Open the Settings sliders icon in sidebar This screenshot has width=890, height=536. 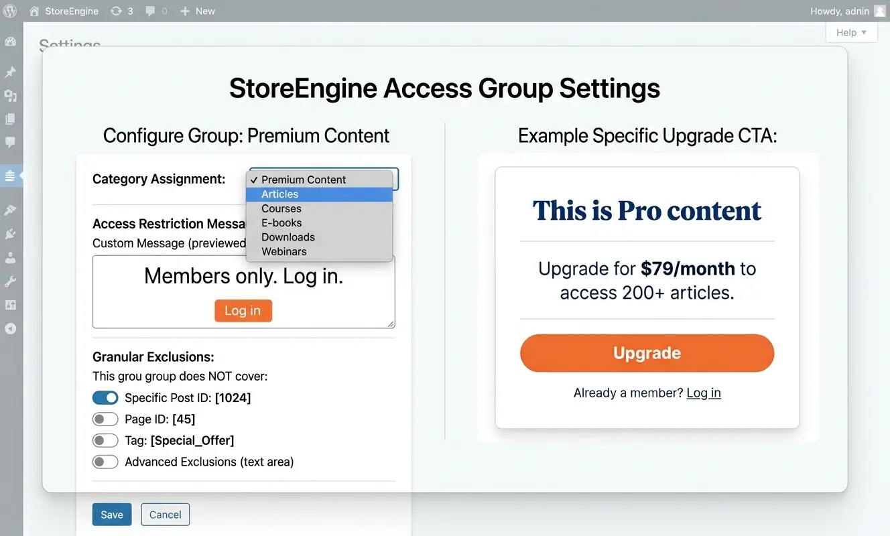tap(10, 305)
